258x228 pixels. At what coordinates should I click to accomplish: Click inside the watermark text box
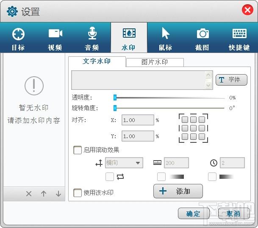[x=142, y=80]
